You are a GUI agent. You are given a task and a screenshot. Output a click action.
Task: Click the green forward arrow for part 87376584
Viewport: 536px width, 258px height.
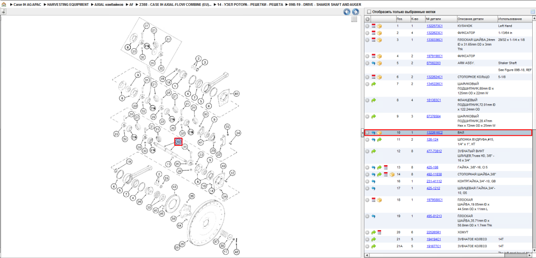click(x=374, y=116)
